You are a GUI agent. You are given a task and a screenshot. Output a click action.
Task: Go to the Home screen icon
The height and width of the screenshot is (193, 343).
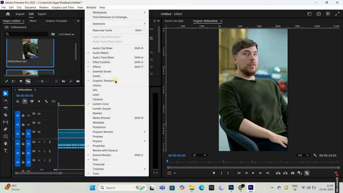8,14
